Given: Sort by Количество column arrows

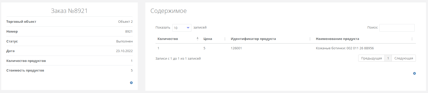Looking at the screenshot, I should (197, 39).
